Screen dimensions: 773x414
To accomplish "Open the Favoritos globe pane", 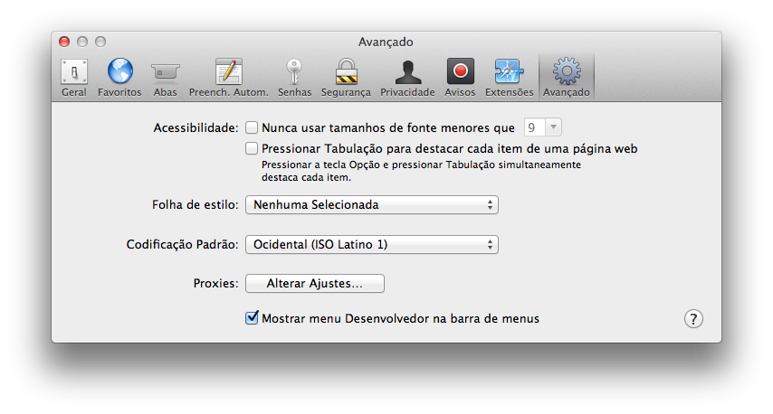I will click(x=119, y=78).
